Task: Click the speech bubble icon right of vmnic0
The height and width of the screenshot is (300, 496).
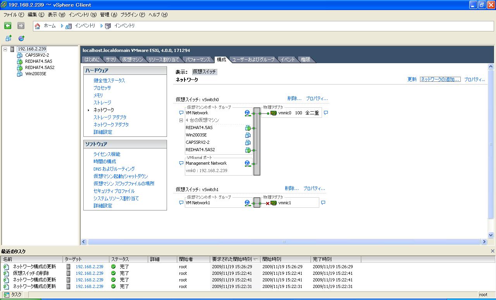Action: point(326,113)
